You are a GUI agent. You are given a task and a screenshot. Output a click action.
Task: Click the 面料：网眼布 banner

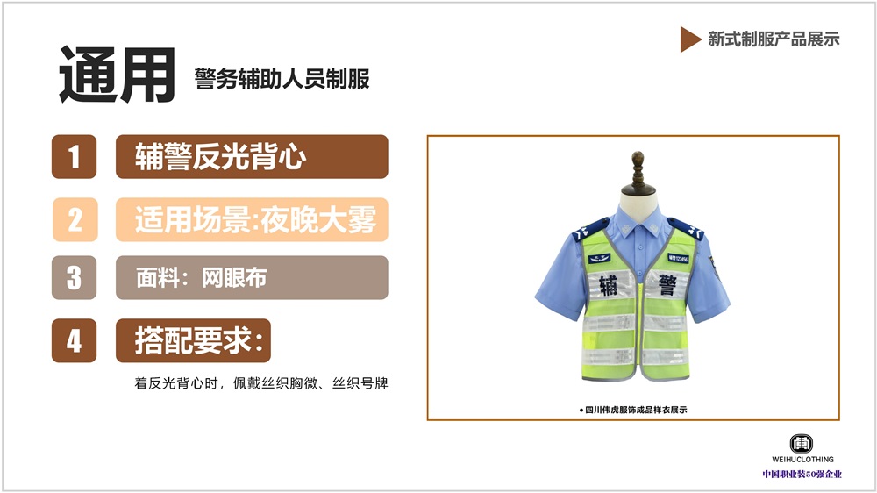pos(252,277)
